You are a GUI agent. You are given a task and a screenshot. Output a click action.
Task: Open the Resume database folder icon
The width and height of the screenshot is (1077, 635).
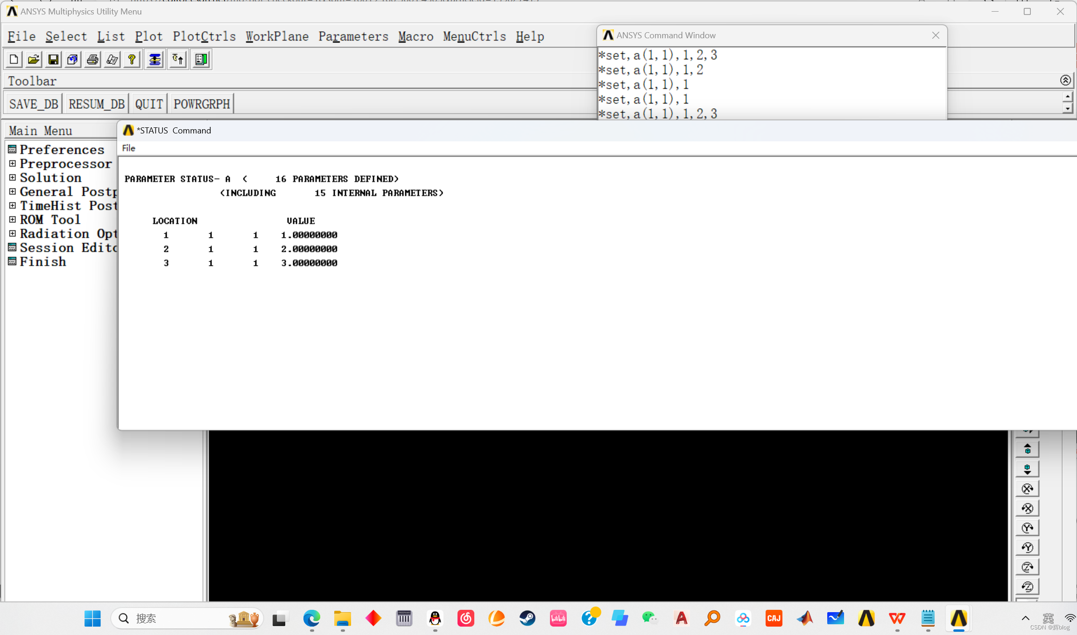[x=34, y=60]
